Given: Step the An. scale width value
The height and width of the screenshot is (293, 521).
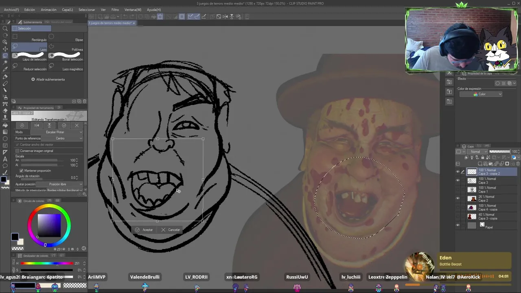Looking at the screenshot, I should point(77,160).
